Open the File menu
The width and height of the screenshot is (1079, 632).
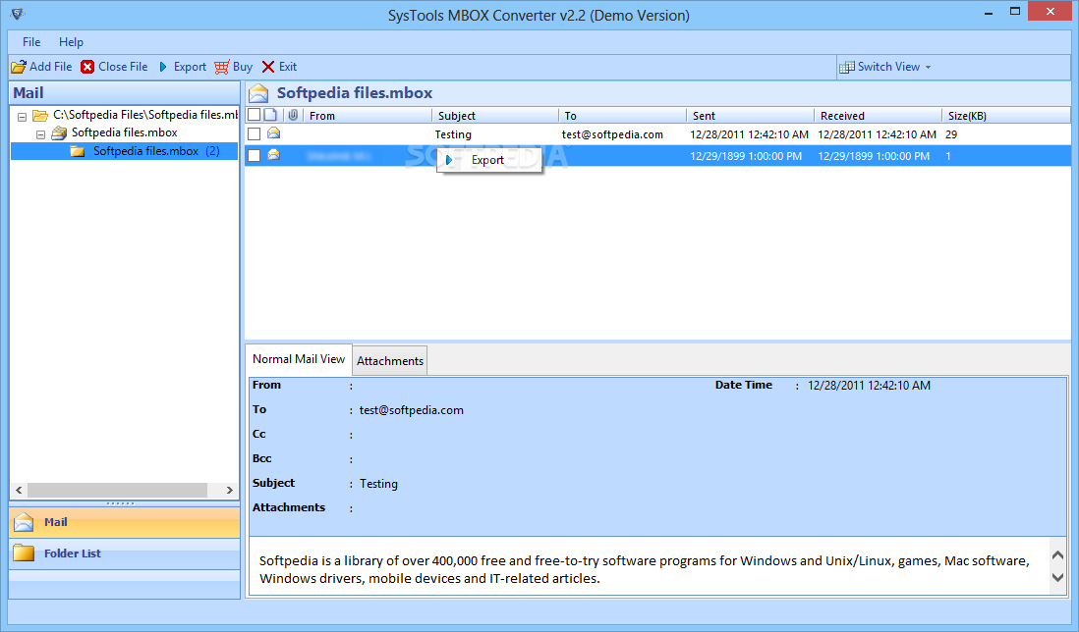pos(31,42)
